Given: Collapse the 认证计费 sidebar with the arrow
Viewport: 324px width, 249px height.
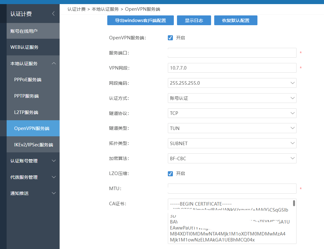Looking at the screenshot, I should [53, 14].
